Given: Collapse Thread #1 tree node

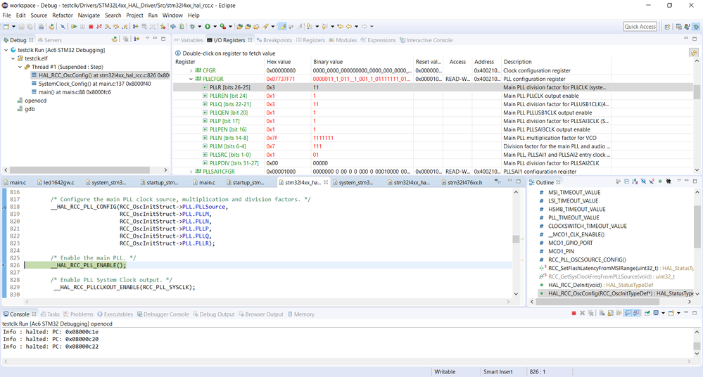Looking at the screenshot, I should [x=20, y=67].
